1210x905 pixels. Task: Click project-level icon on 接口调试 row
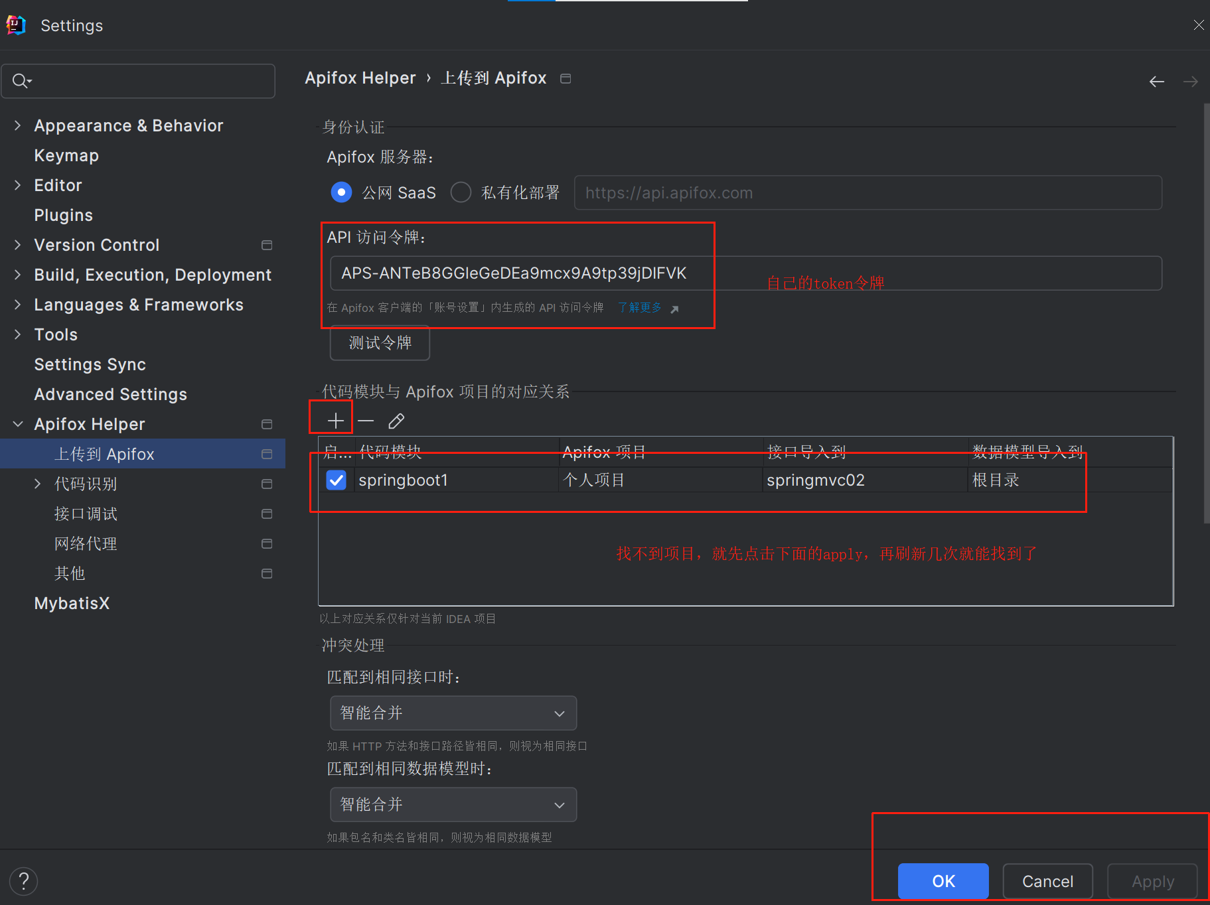click(x=267, y=514)
